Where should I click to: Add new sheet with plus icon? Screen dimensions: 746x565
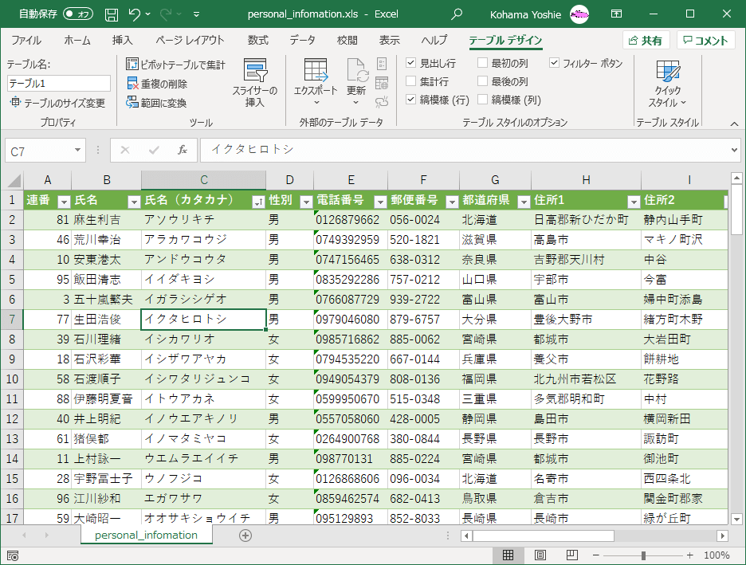245,536
